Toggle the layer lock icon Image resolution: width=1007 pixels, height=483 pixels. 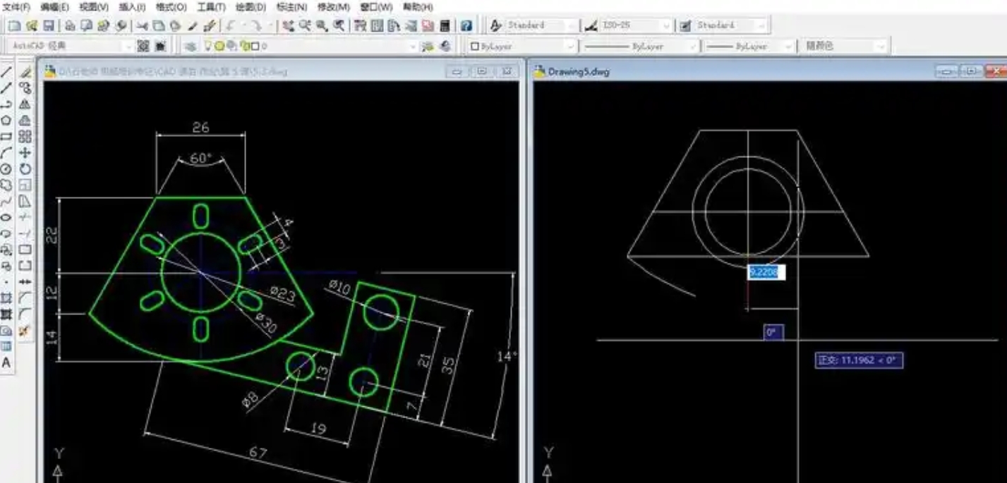pos(244,47)
